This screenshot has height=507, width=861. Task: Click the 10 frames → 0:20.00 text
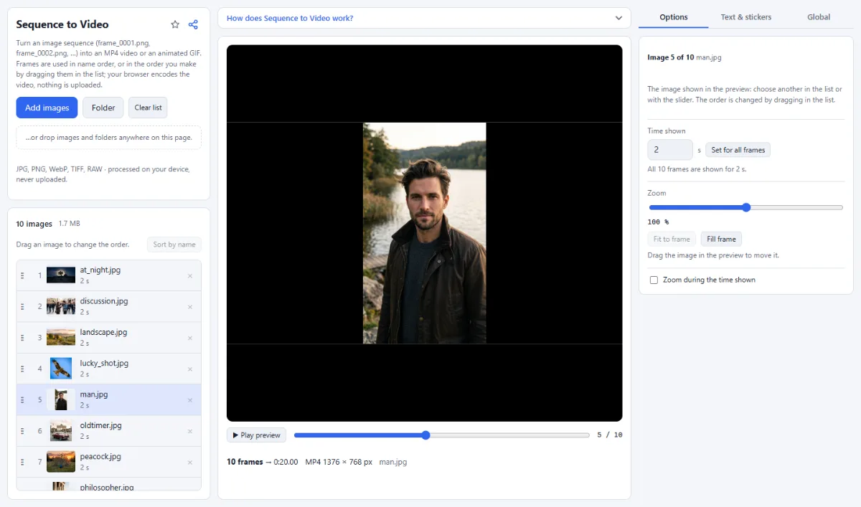pos(263,462)
